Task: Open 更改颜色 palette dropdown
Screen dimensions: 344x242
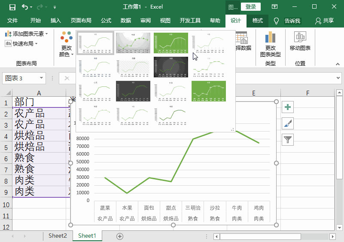Action: click(66, 44)
